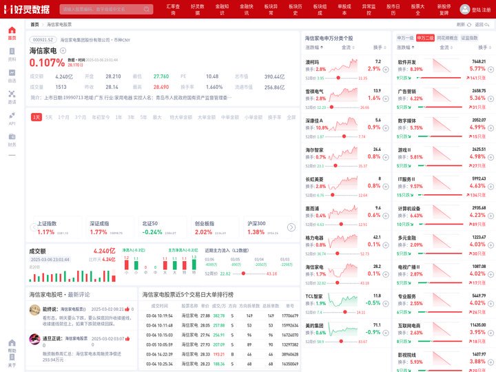Click the user avatar icon
The image size is (496, 372).
click(464, 9)
